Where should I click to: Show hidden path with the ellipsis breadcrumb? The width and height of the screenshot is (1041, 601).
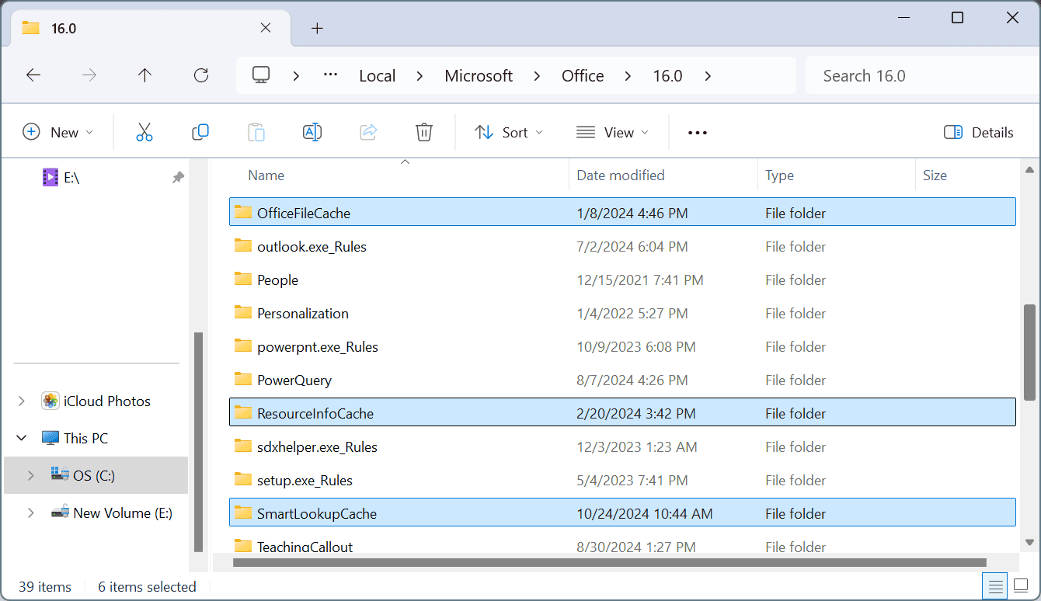(x=331, y=75)
